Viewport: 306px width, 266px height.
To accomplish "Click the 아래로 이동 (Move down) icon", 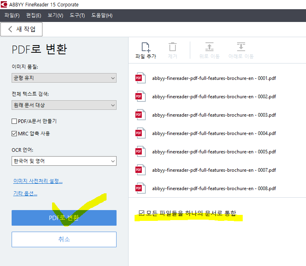I will 241,47.
